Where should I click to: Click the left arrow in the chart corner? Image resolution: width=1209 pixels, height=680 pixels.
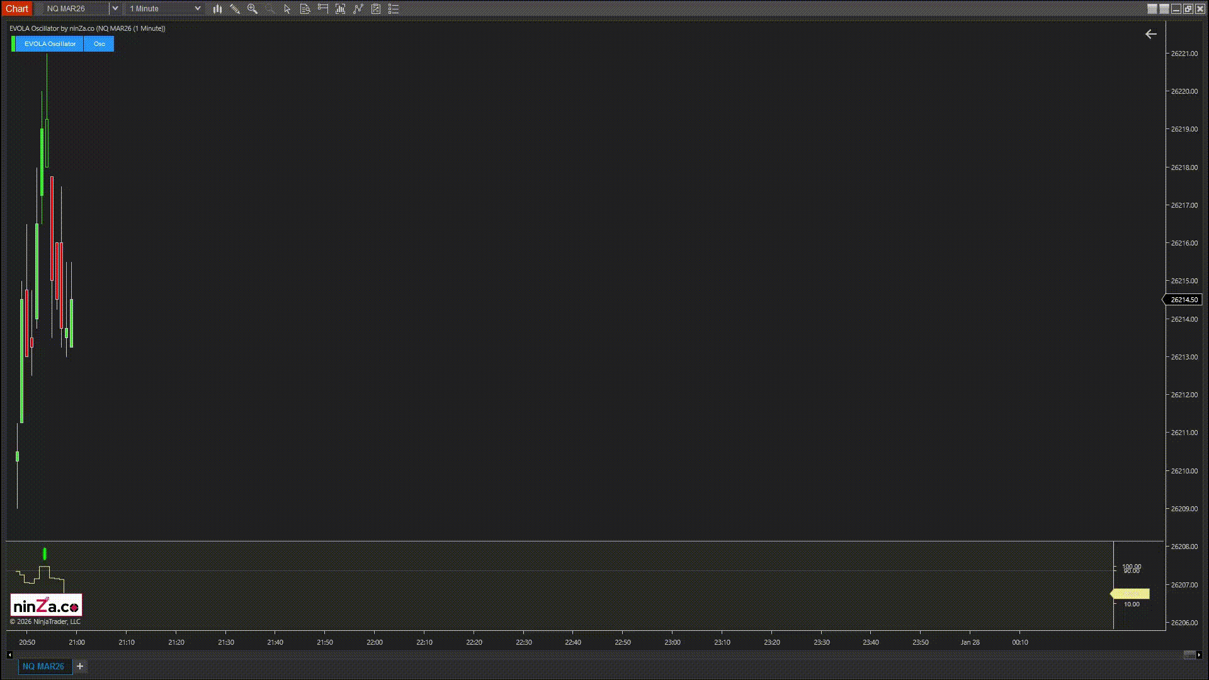pyautogui.click(x=1150, y=35)
